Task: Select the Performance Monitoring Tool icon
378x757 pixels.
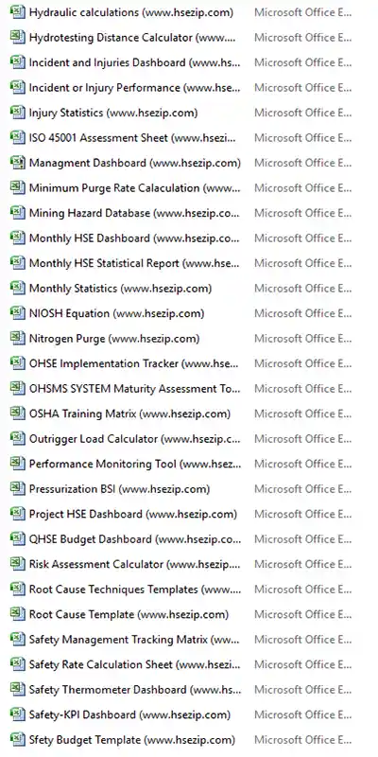Action: (x=18, y=465)
